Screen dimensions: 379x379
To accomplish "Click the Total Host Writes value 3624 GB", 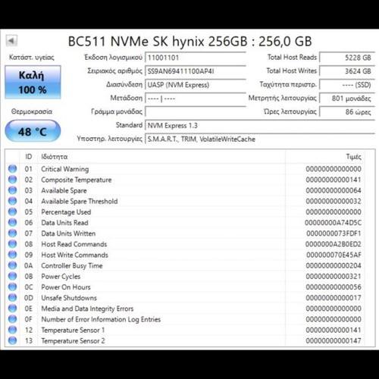I will pyautogui.click(x=347, y=71).
